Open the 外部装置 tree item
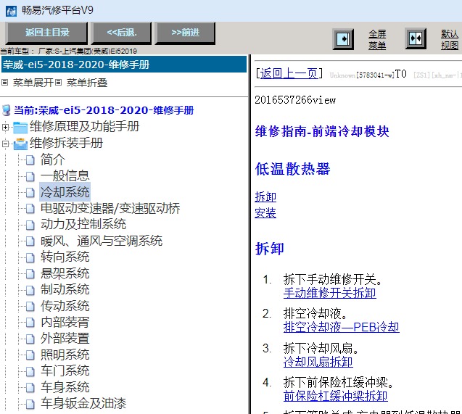This screenshot has height=414, width=462. pos(65,339)
